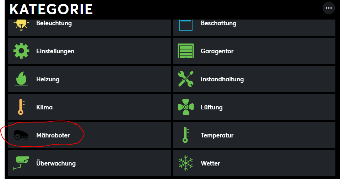Click the green fan Lüftung icon
340x179 pixels.
[185, 107]
